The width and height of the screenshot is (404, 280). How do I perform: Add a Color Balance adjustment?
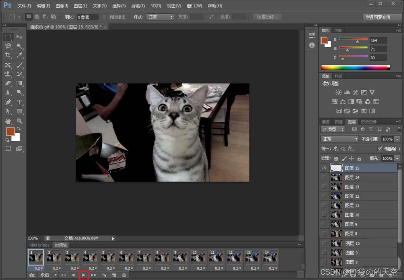pos(343,102)
